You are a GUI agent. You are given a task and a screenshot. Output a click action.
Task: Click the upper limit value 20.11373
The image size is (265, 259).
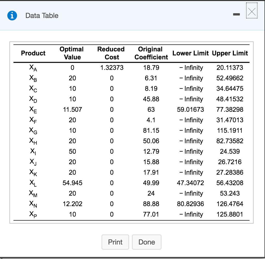point(230,68)
